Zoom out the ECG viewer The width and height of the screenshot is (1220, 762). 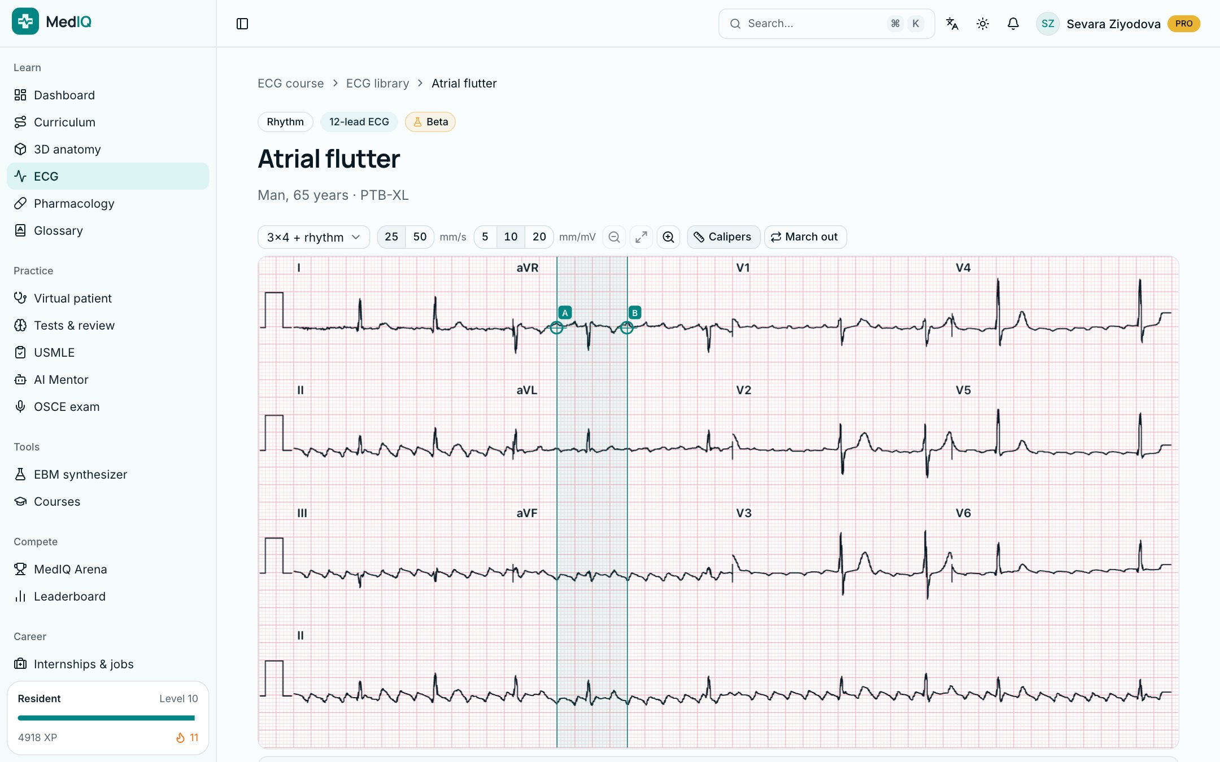615,237
